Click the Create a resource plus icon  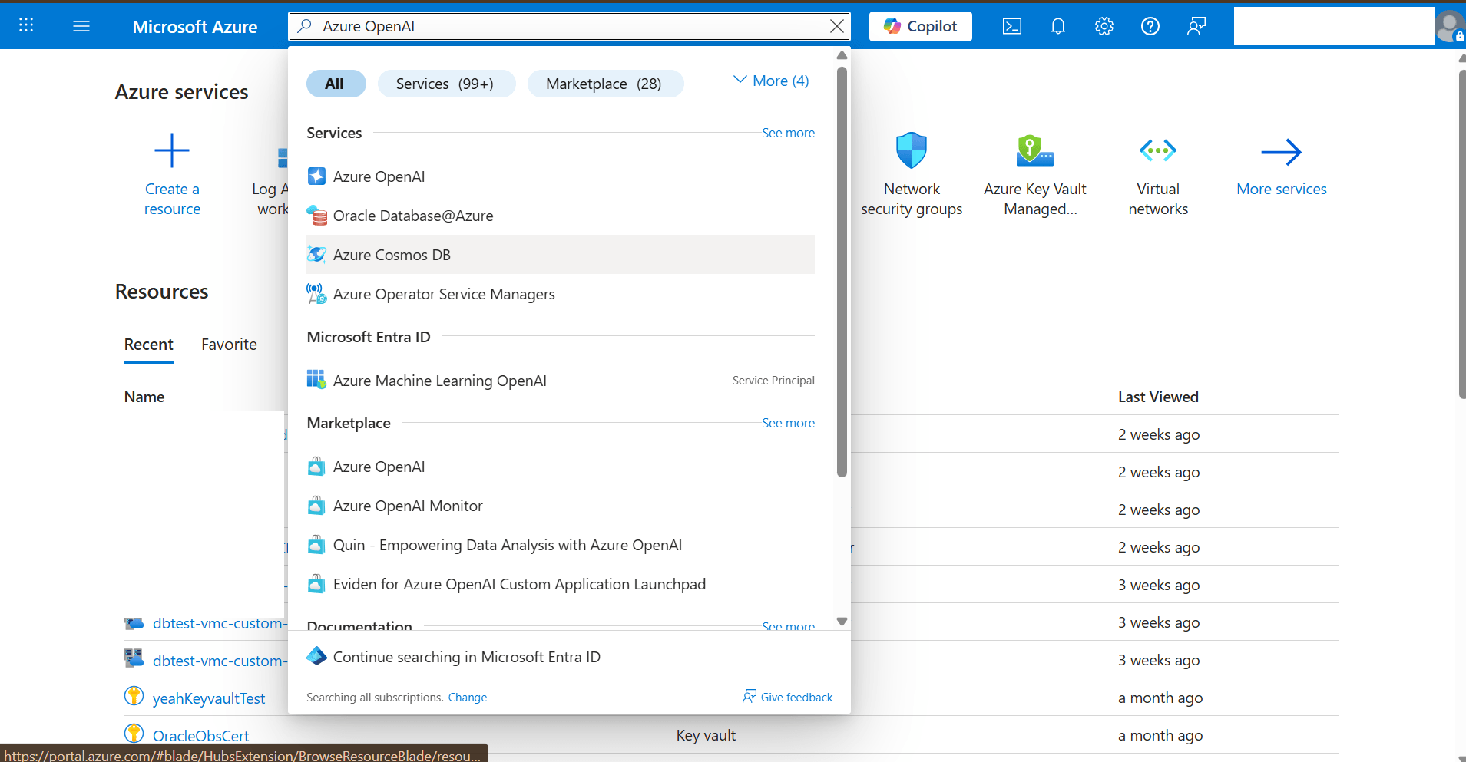[171, 150]
